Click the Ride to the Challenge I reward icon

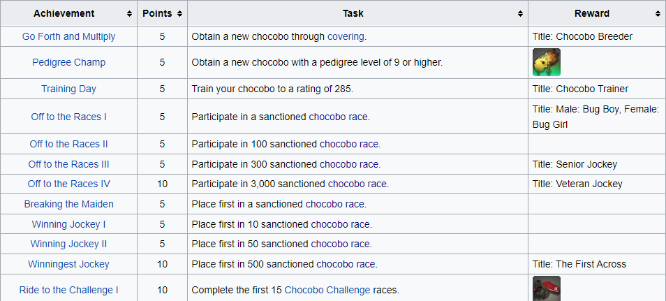click(547, 288)
